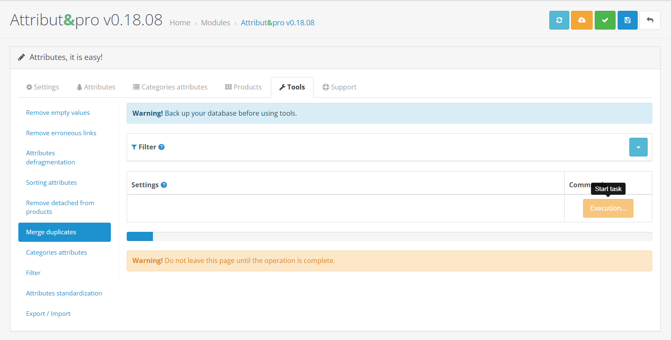Image resolution: width=671 pixels, height=340 pixels.
Task: Click the white back arrow button
Action: 650,20
